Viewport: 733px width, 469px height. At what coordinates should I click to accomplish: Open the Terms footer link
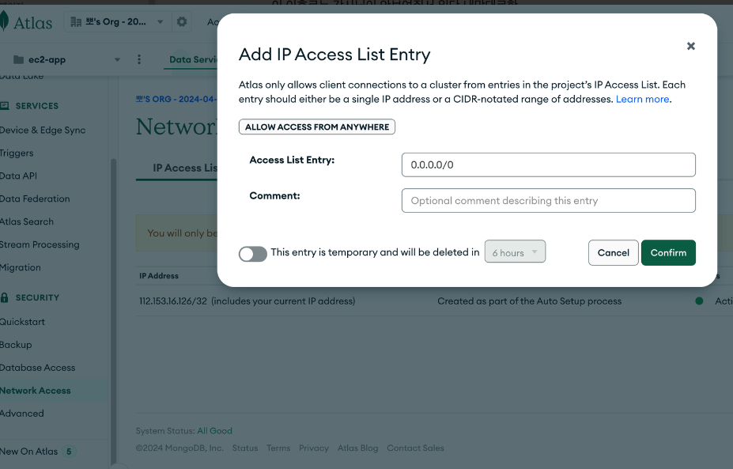(278, 448)
